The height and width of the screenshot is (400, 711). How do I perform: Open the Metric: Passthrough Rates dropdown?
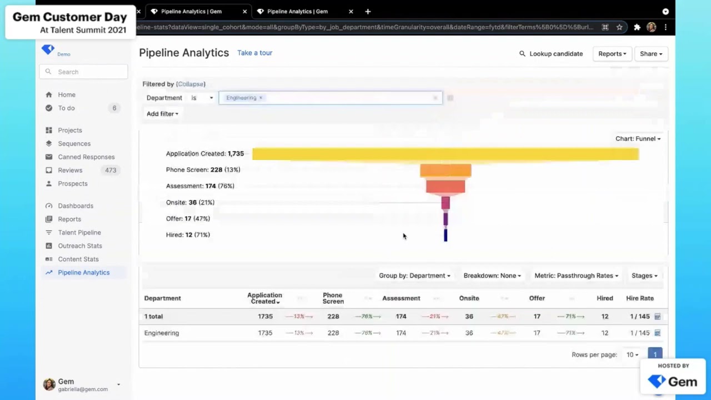tap(577, 276)
